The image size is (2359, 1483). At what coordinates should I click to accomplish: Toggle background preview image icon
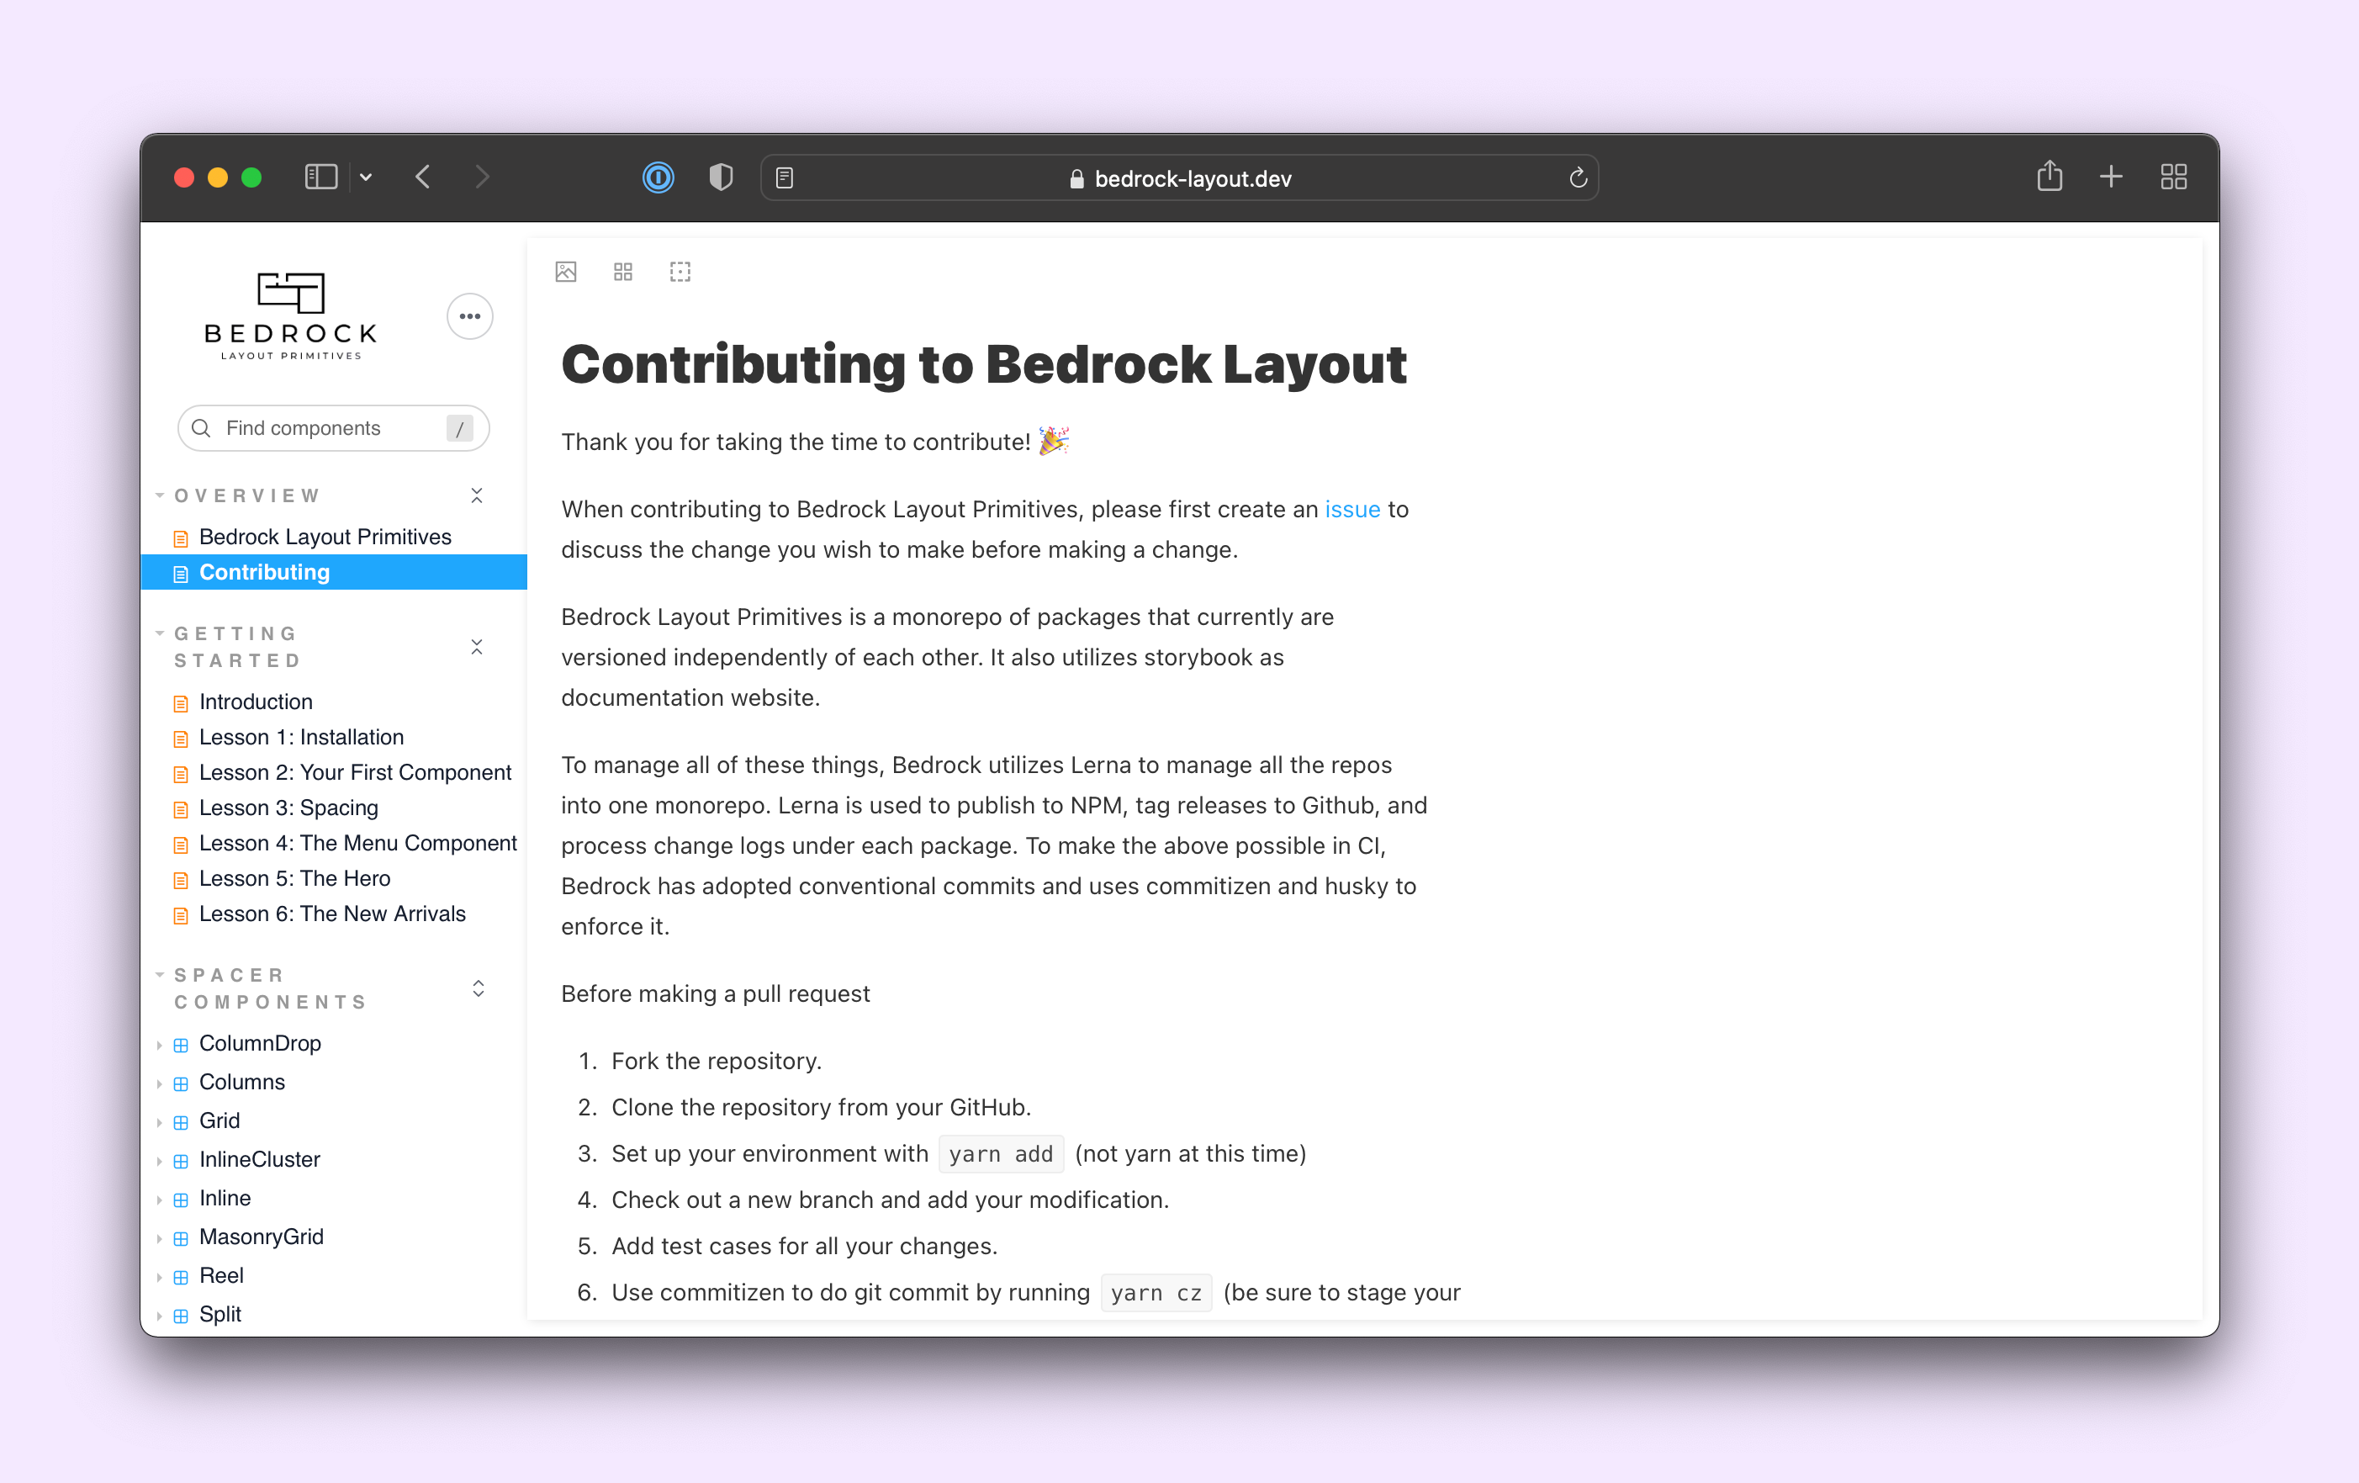(565, 272)
